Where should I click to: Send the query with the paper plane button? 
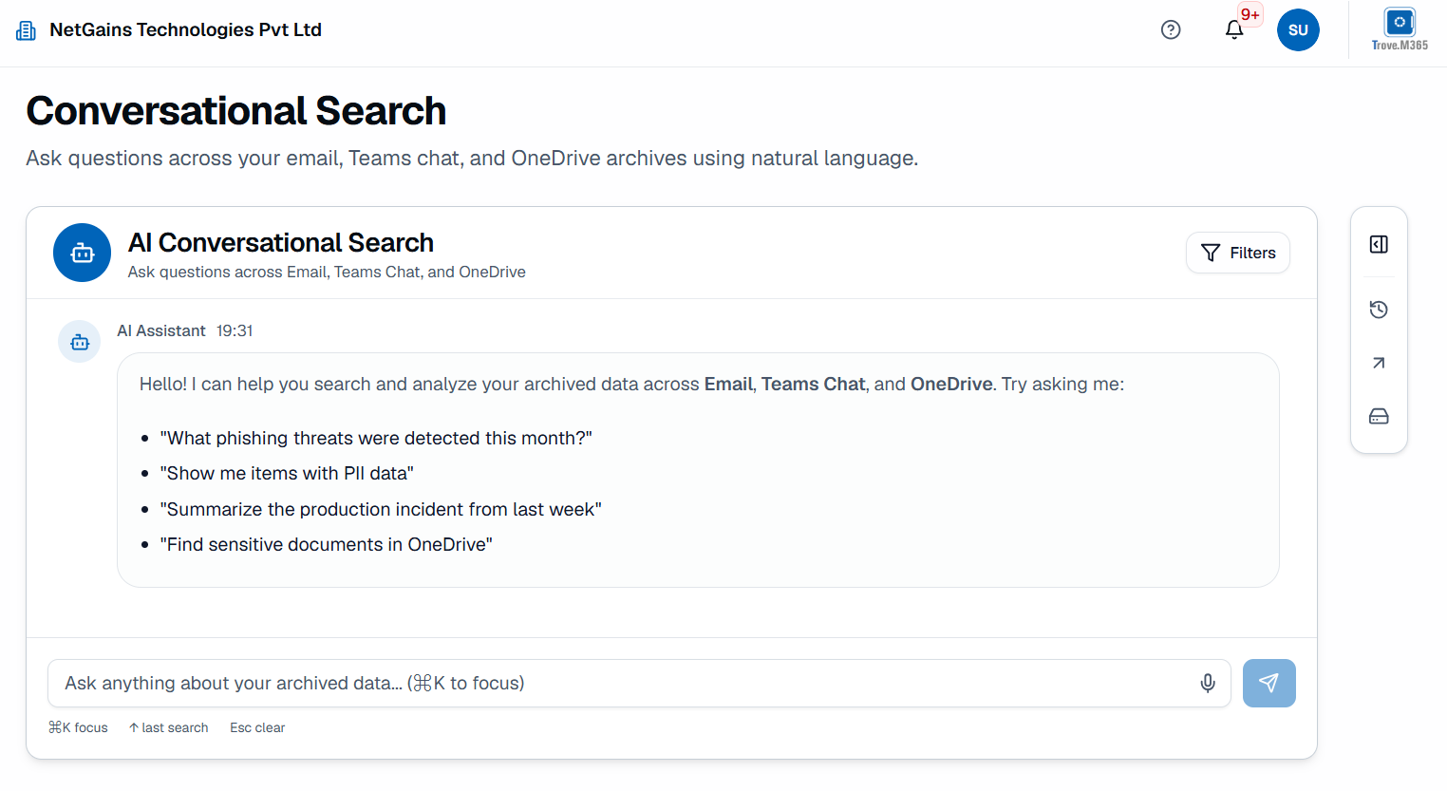click(x=1269, y=684)
